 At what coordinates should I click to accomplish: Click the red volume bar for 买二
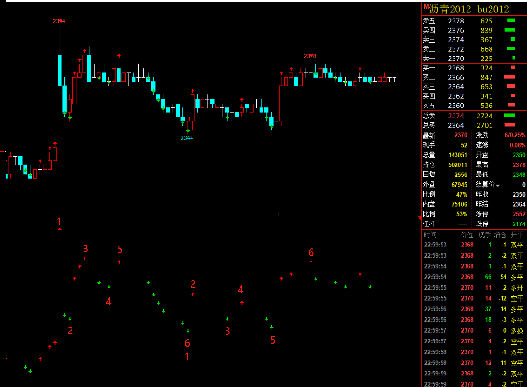pyautogui.click(x=509, y=77)
